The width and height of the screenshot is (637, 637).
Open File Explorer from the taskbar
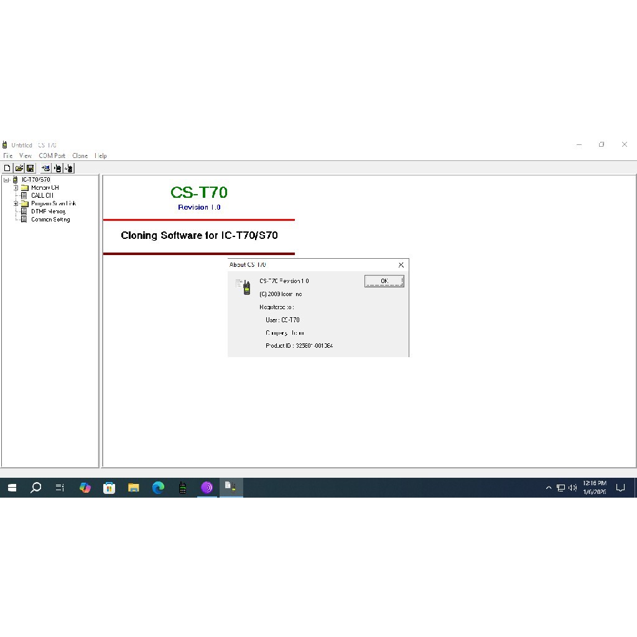tap(134, 488)
